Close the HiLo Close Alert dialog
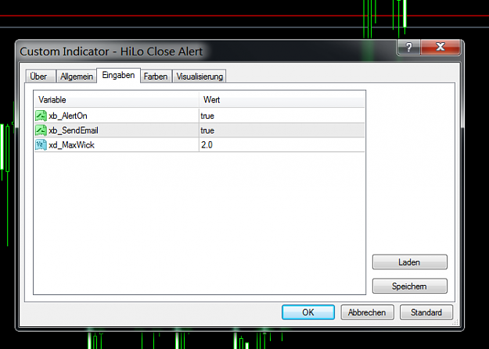This screenshot has height=349, width=489. pyautogui.click(x=440, y=48)
